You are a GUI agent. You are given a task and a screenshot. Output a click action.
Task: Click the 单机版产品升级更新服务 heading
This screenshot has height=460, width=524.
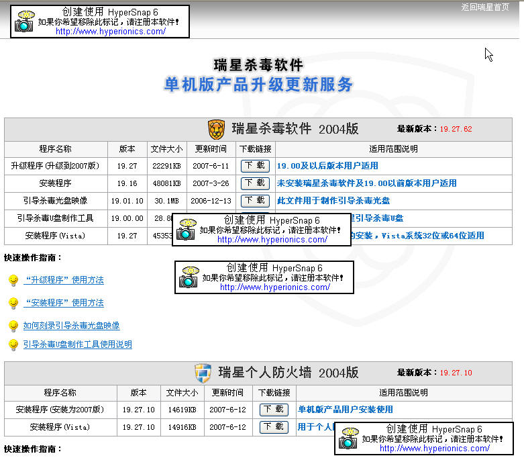tap(258, 85)
